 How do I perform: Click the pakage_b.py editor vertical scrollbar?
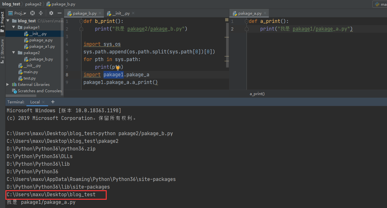click(227, 45)
